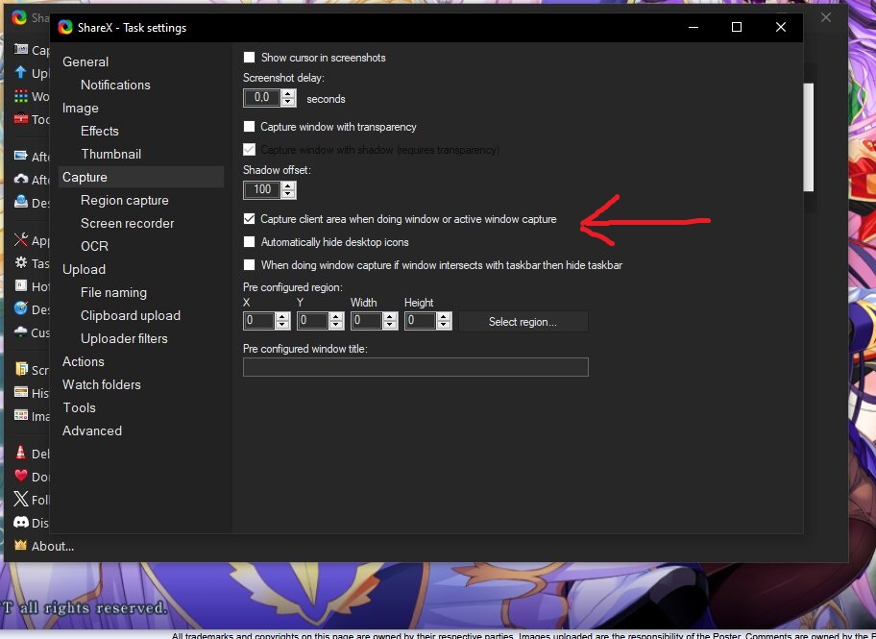Open About crown icon in main window

(21, 545)
